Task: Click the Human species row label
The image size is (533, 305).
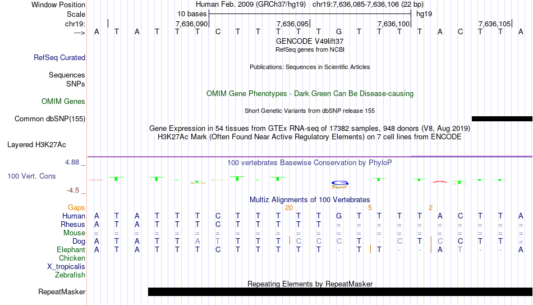Action: click(73, 216)
